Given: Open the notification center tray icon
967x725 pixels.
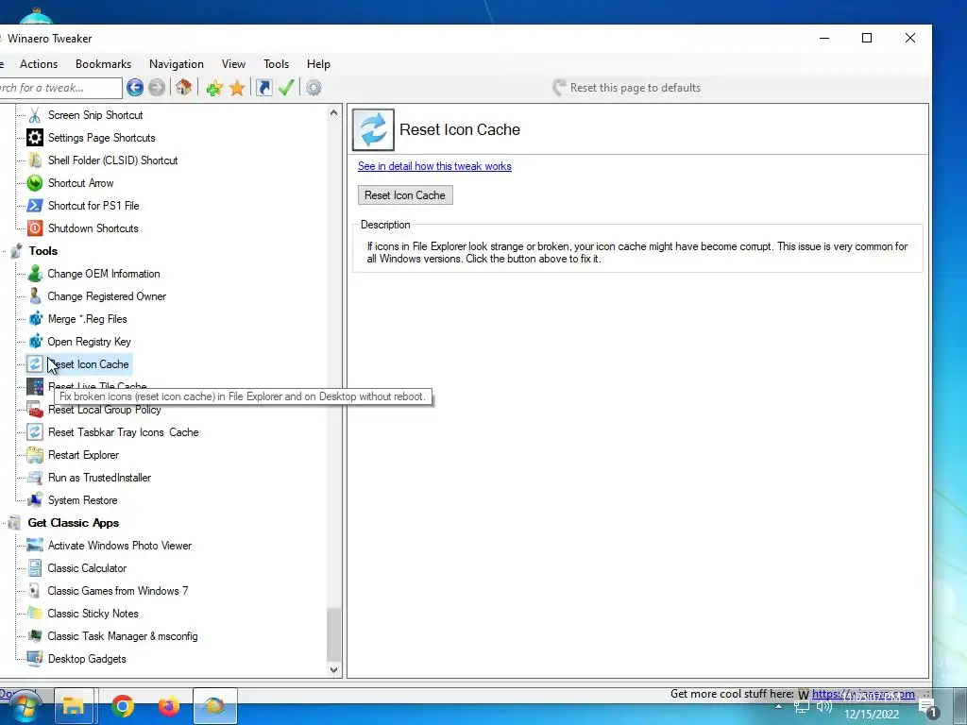Looking at the screenshot, I should point(927,709).
